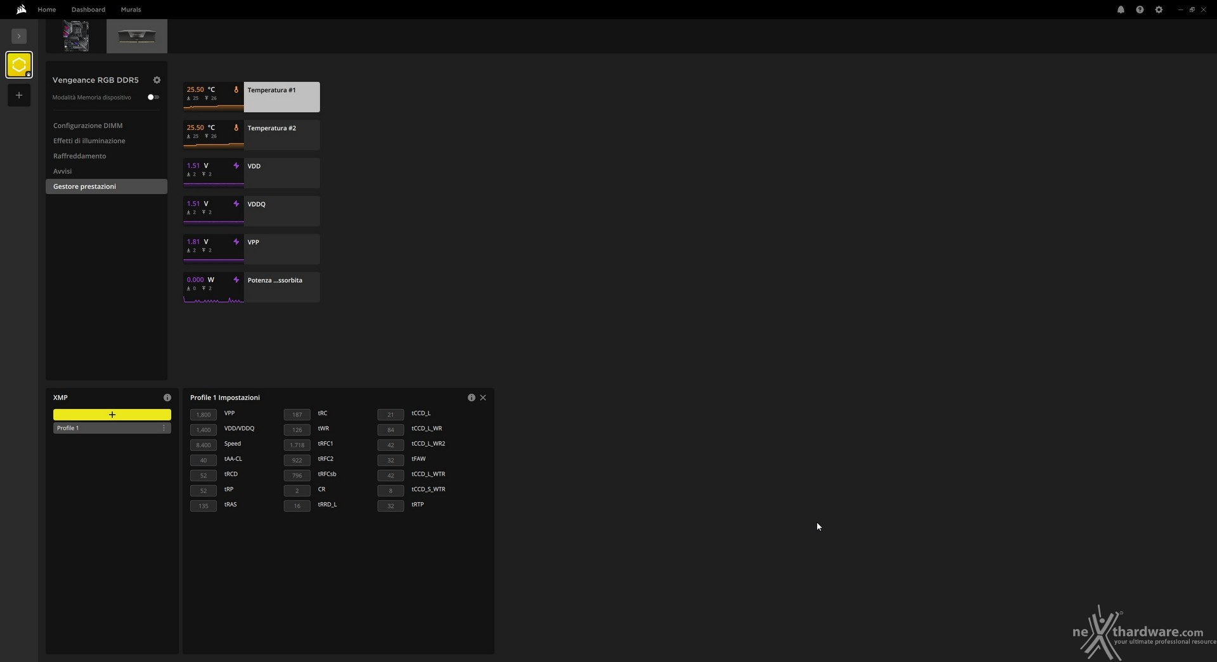Viewport: 1217px width, 662px height.
Task: Click lightning icon on VPP tile
Action: click(x=236, y=242)
